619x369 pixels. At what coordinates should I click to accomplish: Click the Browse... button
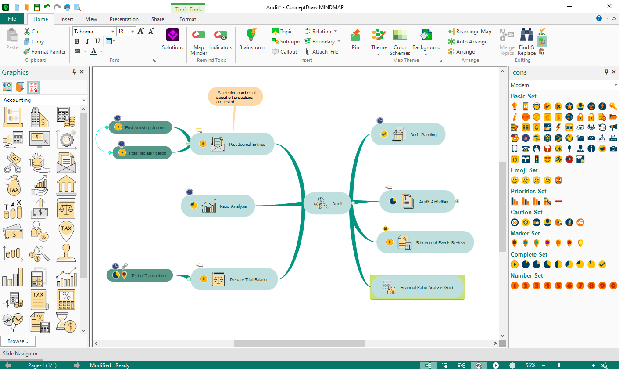pyautogui.click(x=18, y=341)
